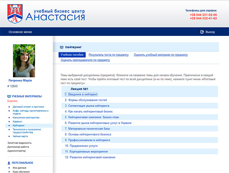Select Кальянное мастерство in the sidebar
Screen dimensions: 229x173
tap(26, 118)
